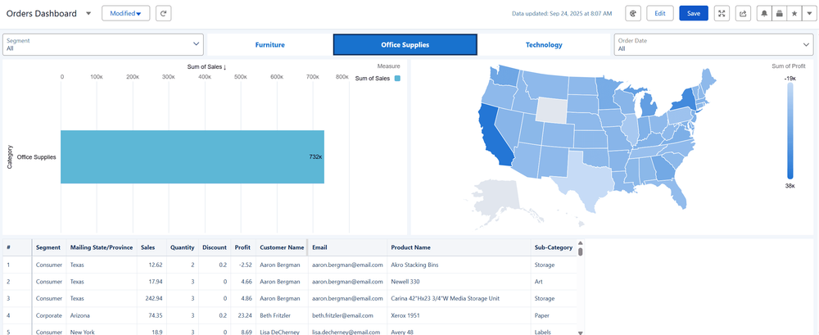Click the Sum of Sales legend swatch

[x=397, y=79]
